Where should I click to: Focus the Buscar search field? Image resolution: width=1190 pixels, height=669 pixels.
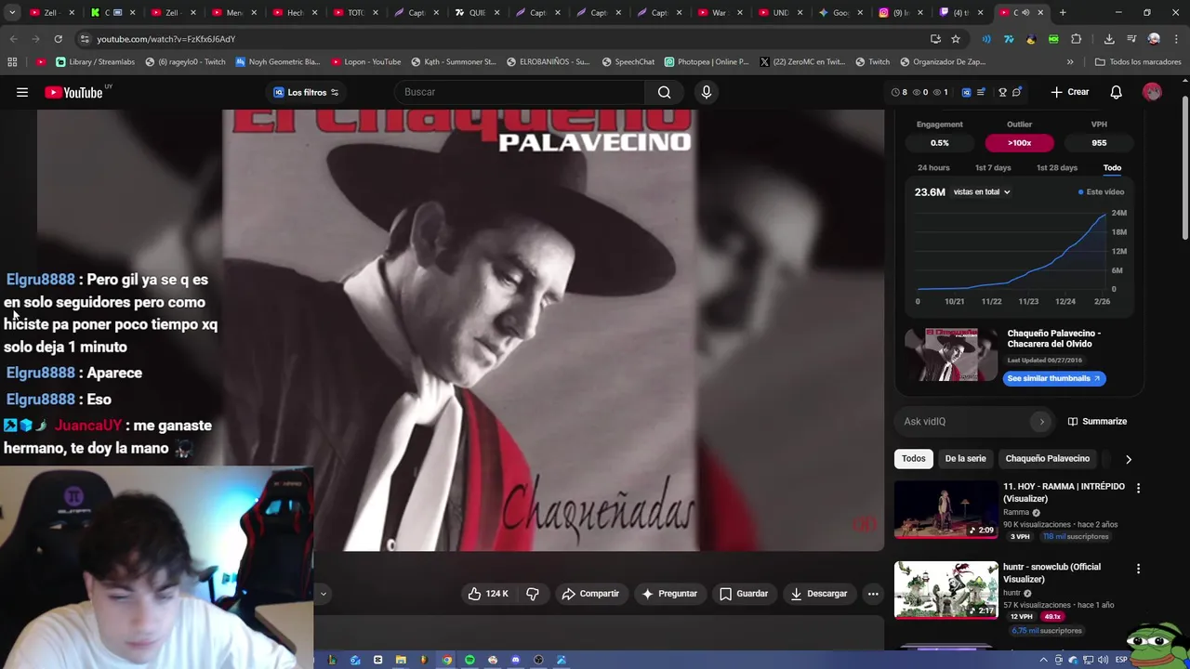[519, 92]
